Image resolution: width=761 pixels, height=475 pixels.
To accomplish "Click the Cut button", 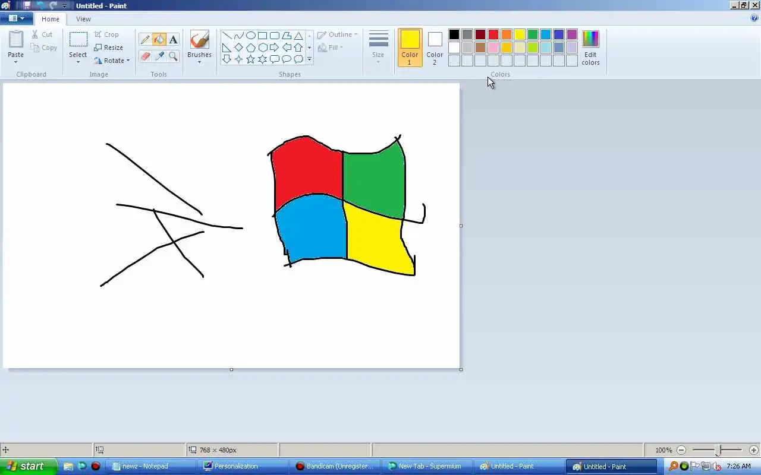I will click(x=42, y=34).
